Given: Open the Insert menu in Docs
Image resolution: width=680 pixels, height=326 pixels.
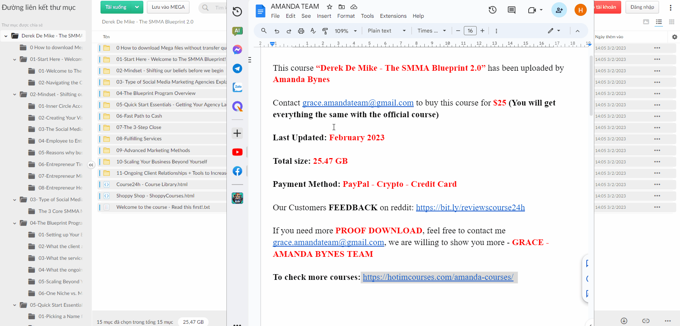Looking at the screenshot, I should pyautogui.click(x=324, y=16).
